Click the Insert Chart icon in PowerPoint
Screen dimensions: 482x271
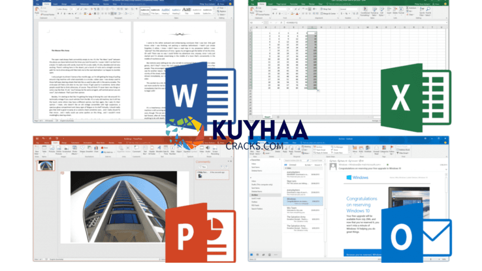96,148
